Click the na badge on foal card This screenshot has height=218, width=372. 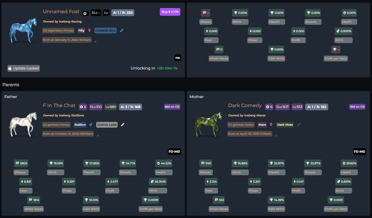(178, 58)
